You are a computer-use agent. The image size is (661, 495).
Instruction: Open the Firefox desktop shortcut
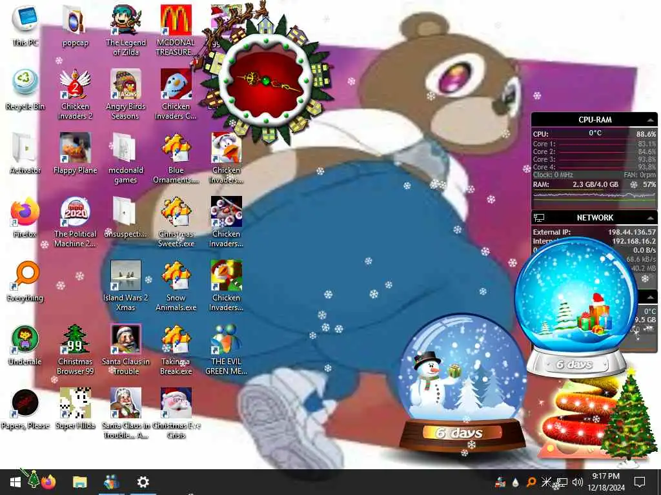[x=25, y=217]
